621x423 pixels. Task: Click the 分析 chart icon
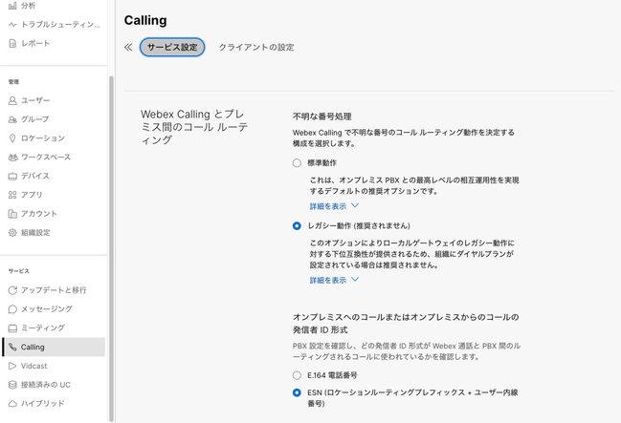12,6
